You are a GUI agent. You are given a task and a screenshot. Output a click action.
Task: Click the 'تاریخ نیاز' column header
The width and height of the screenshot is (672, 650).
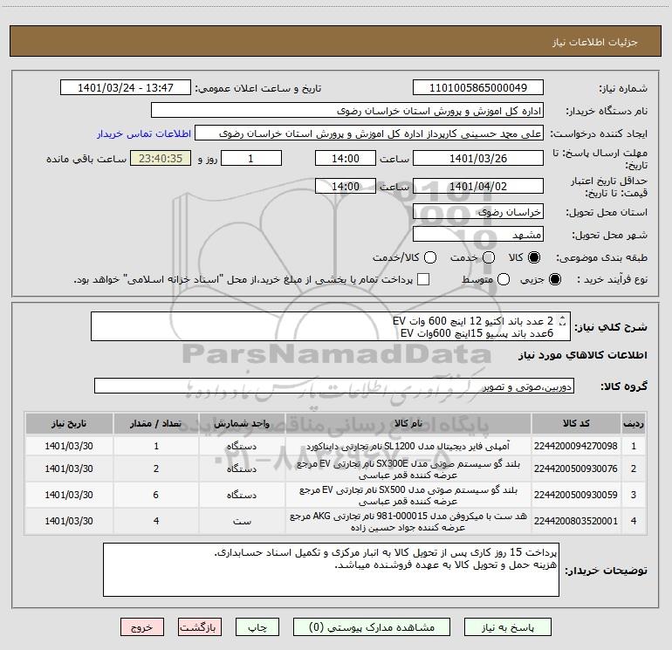tap(69, 424)
